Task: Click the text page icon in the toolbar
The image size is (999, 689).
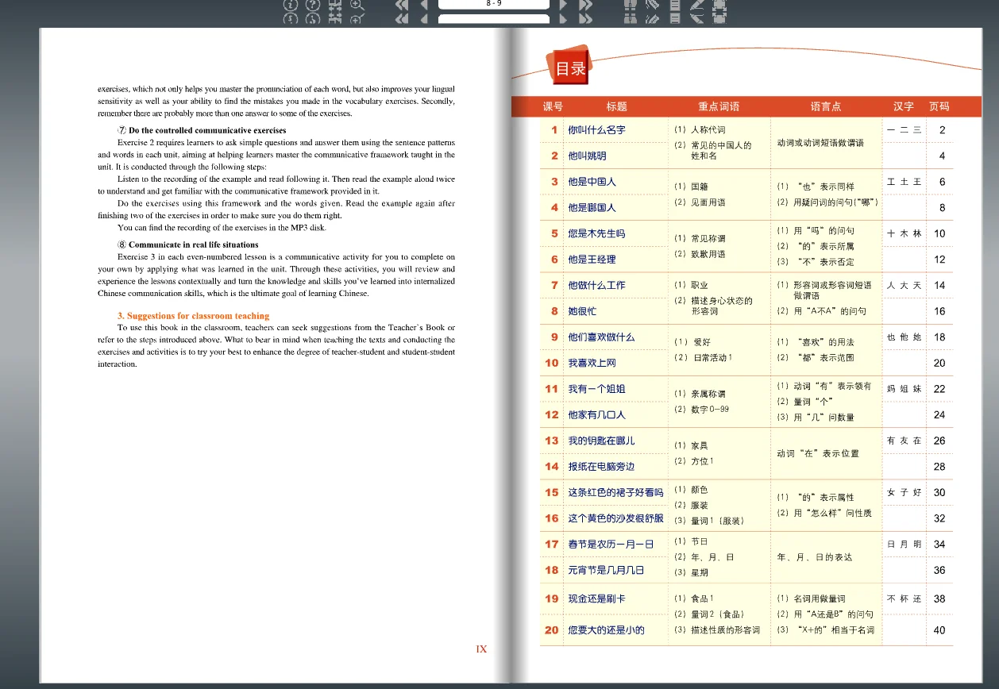Action: (676, 5)
